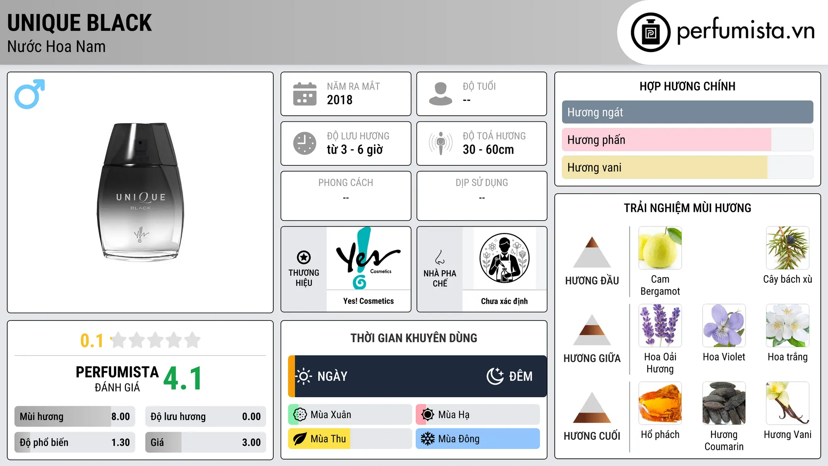
Task: Click the launch year value 2018
Action: point(340,100)
